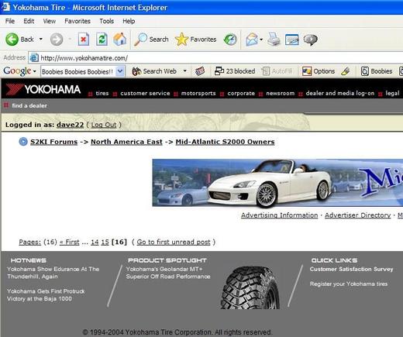Screen dimensions: 403x337
Task: Refresh the page with Refresh icon
Action: click(102, 40)
